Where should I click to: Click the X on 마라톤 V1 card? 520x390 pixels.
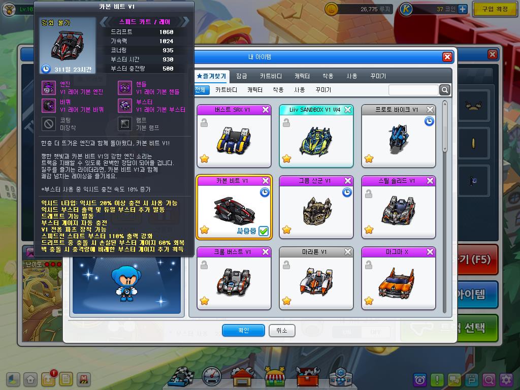click(x=348, y=252)
